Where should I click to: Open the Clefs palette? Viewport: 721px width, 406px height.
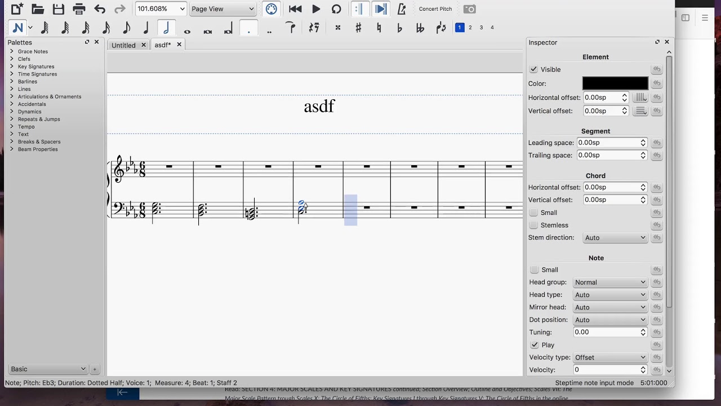pos(24,59)
